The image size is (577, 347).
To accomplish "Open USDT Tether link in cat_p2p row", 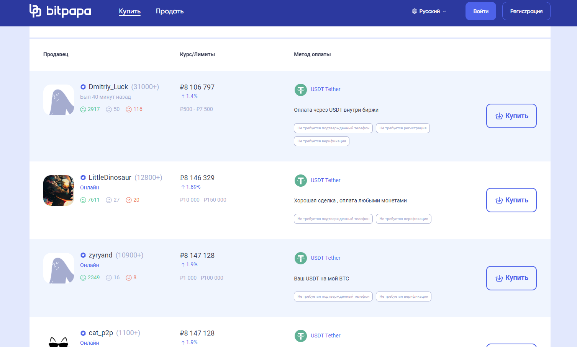I will [326, 336].
